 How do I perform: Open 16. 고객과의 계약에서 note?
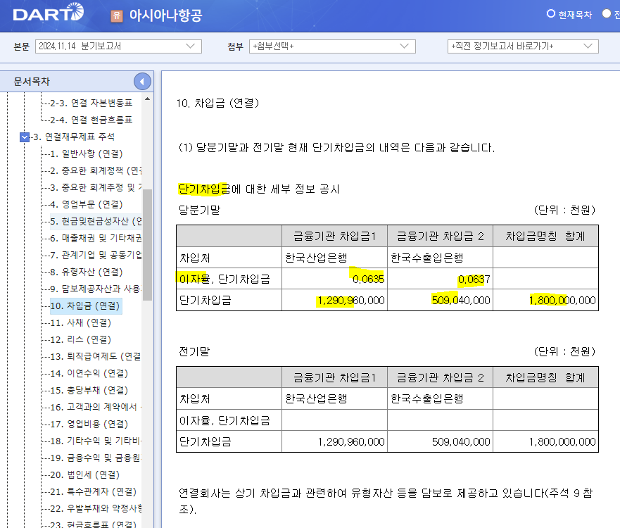pyautogui.click(x=96, y=407)
